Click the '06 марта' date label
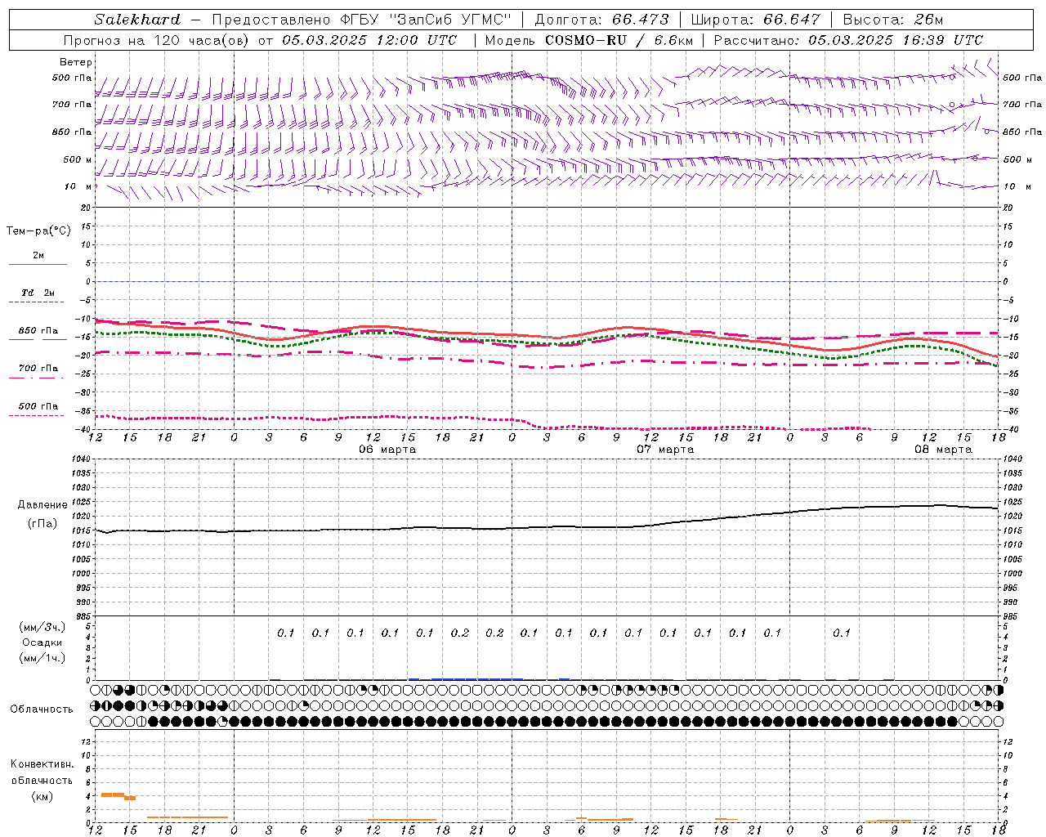The image size is (1046, 837). pyautogui.click(x=387, y=449)
